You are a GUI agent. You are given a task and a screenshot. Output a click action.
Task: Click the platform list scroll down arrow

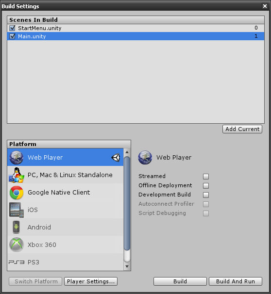click(127, 267)
